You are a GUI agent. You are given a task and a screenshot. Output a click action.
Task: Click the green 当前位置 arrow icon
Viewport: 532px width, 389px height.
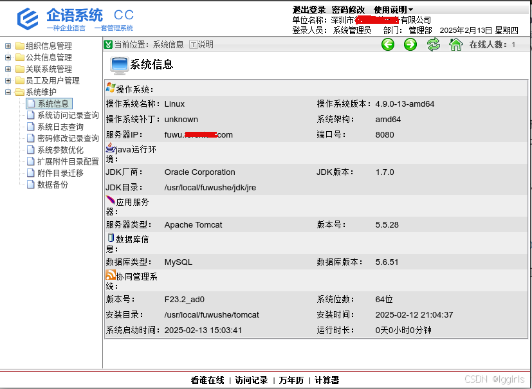[x=109, y=44]
